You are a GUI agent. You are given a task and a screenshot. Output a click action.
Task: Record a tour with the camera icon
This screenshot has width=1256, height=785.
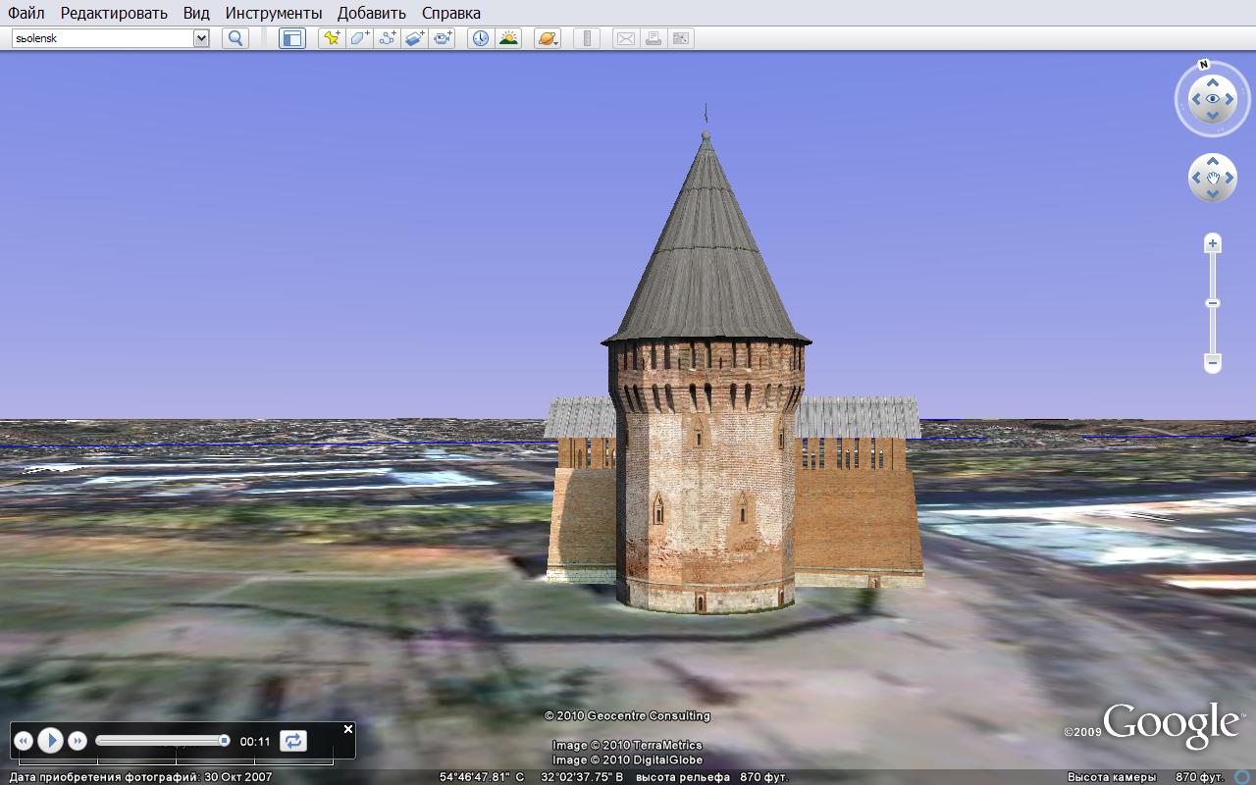coord(443,38)
